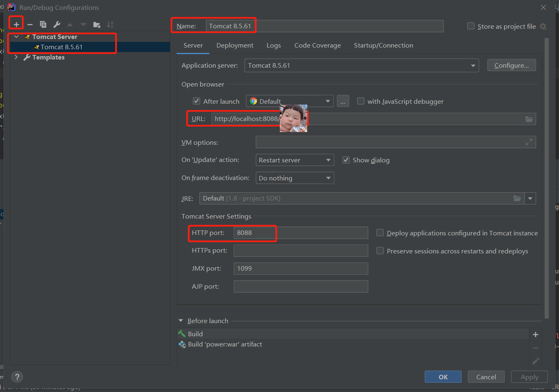Open On frame deactivation dropdown
Viewport: 559px width, 392px height.
[294, 178]
